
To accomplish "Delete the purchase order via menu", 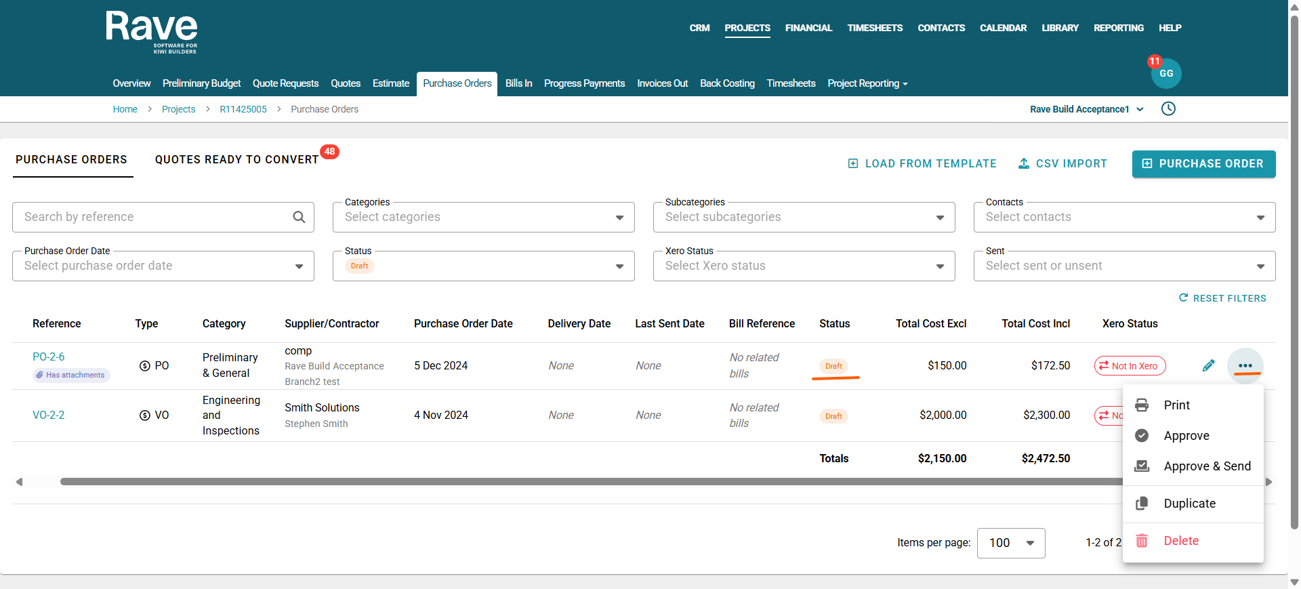I will pos(1180,541).
